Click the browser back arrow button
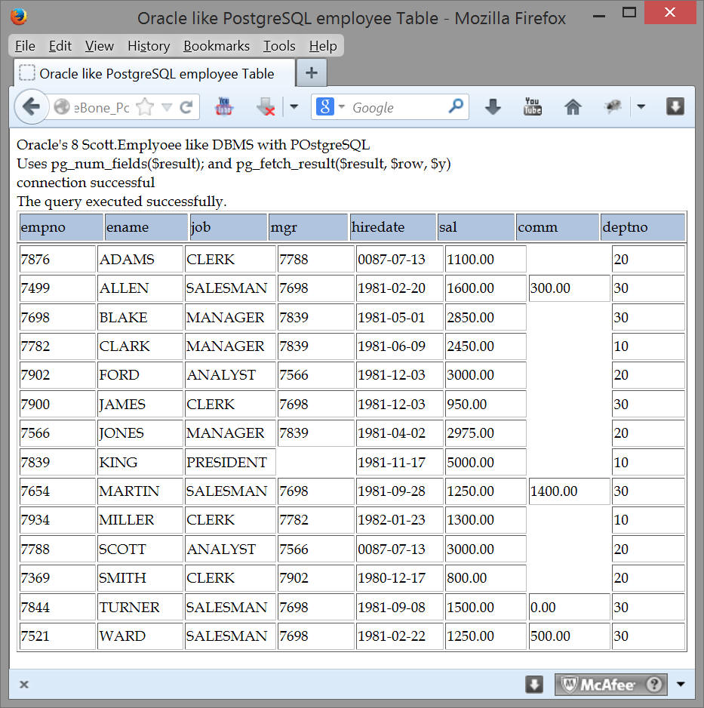The image size is (704, 708). click(x=31, y=107)
